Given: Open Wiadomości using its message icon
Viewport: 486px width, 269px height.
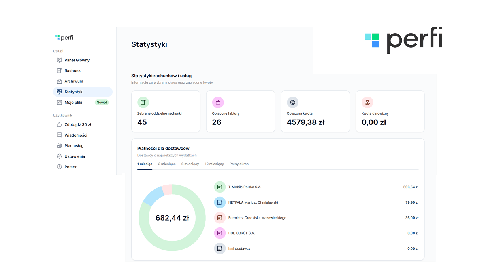Looking at the screenshot, I should tap(59, 135).
